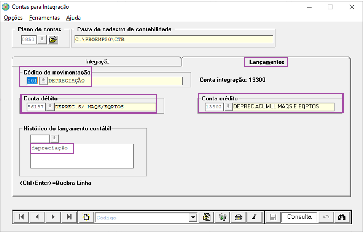Search with the binoculars icon

click(342, 217)
